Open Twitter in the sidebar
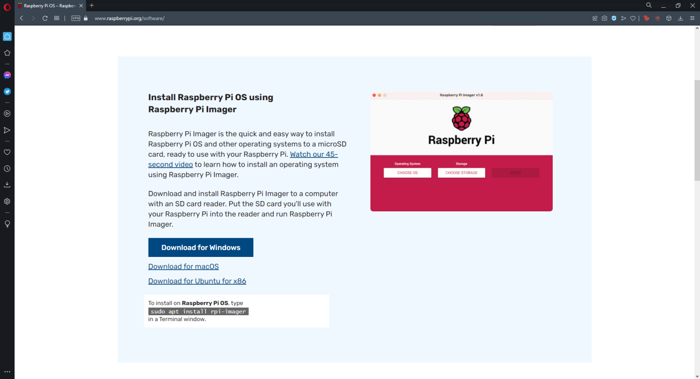The width and height of the screenshot is (700, 379). tap(7, 91)
